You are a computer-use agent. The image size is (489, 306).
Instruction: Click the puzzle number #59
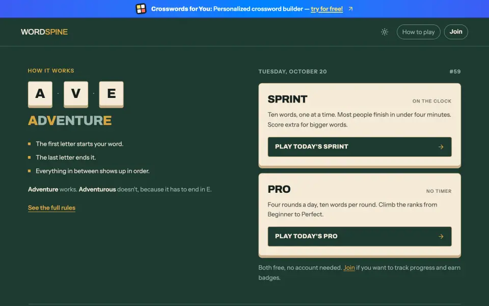coord(455,71)
